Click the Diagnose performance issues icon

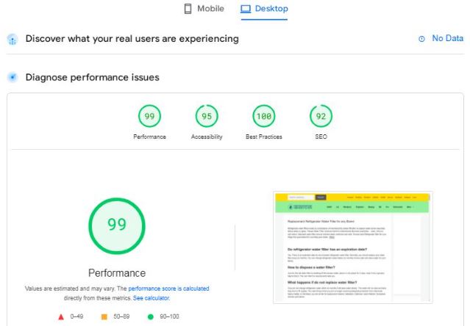pyautogui.click(x=13, y=77)
